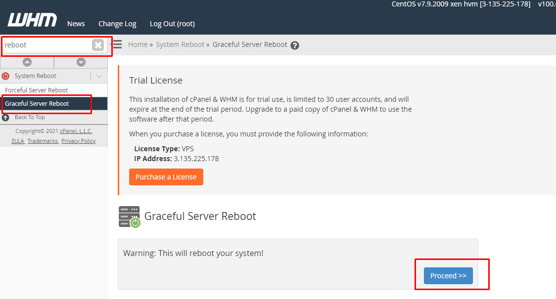Click the Proceed >> button
This screenshot has width=556, height=299.
coord(448,276)
